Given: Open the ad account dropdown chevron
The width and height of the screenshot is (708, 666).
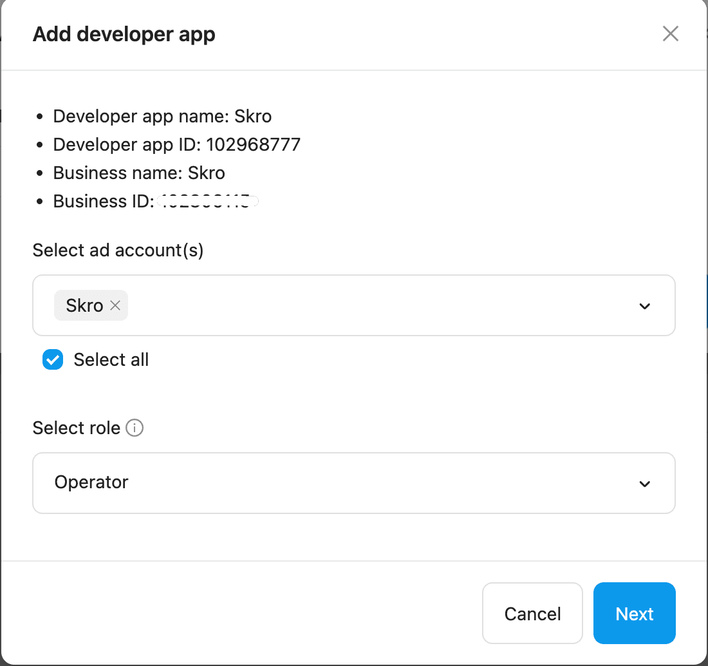Looking at the screenshot, I should coord(644,306).
